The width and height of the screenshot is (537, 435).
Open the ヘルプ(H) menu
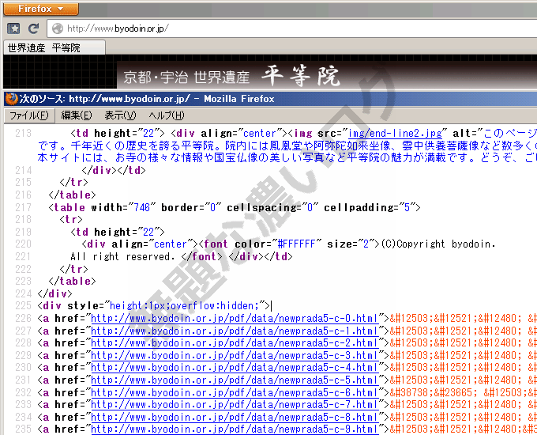pyautogui.click(x=167, y=115)
